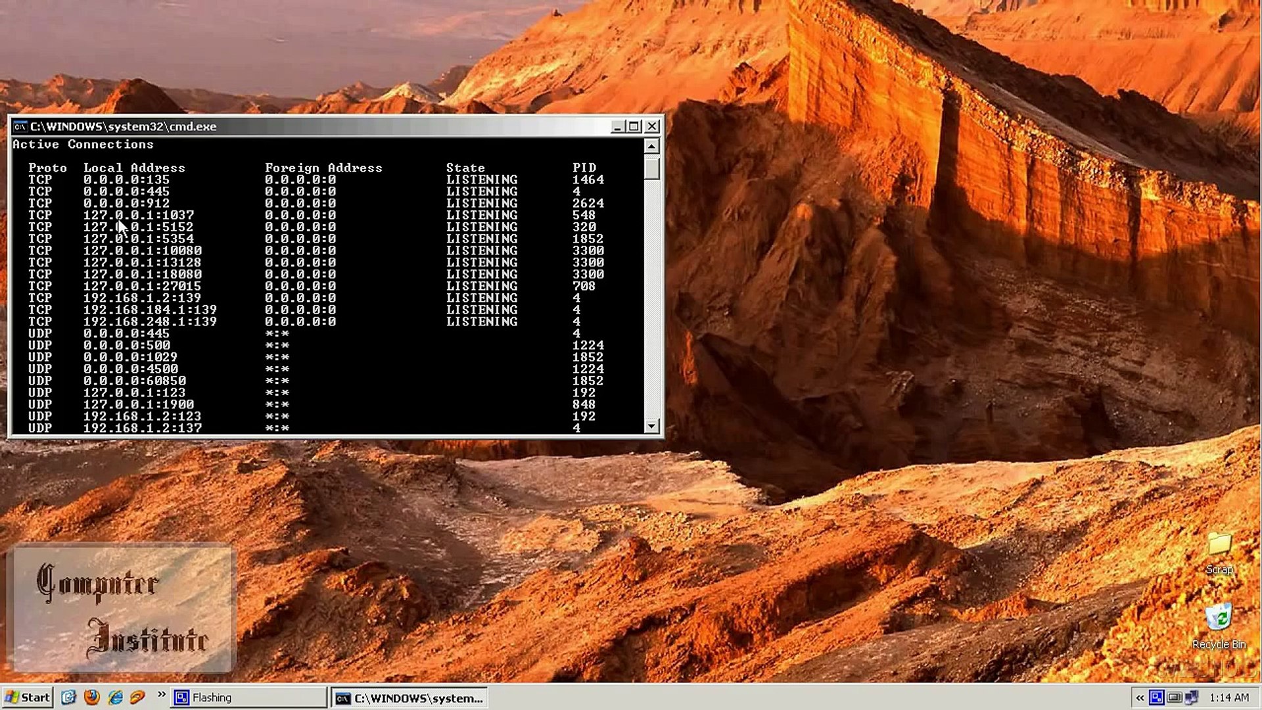This screenshot has width=1262, height=710.
Task: Switch to the Flashing taskbar window
Action: coord(248,698)
